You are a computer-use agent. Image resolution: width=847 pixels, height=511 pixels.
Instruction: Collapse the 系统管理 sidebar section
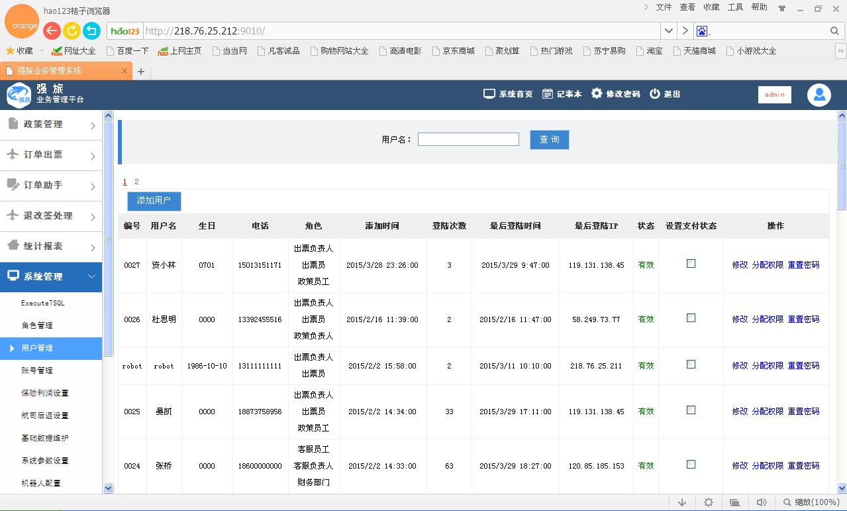click(51, 277)
